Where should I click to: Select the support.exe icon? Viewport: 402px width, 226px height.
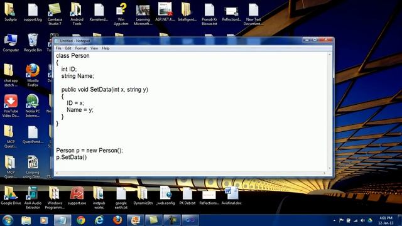tap(77, 195)
